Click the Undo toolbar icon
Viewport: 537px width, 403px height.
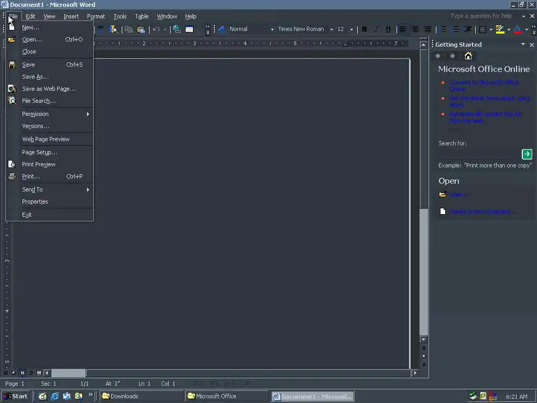pyautogui.click(x=156, y=29)
